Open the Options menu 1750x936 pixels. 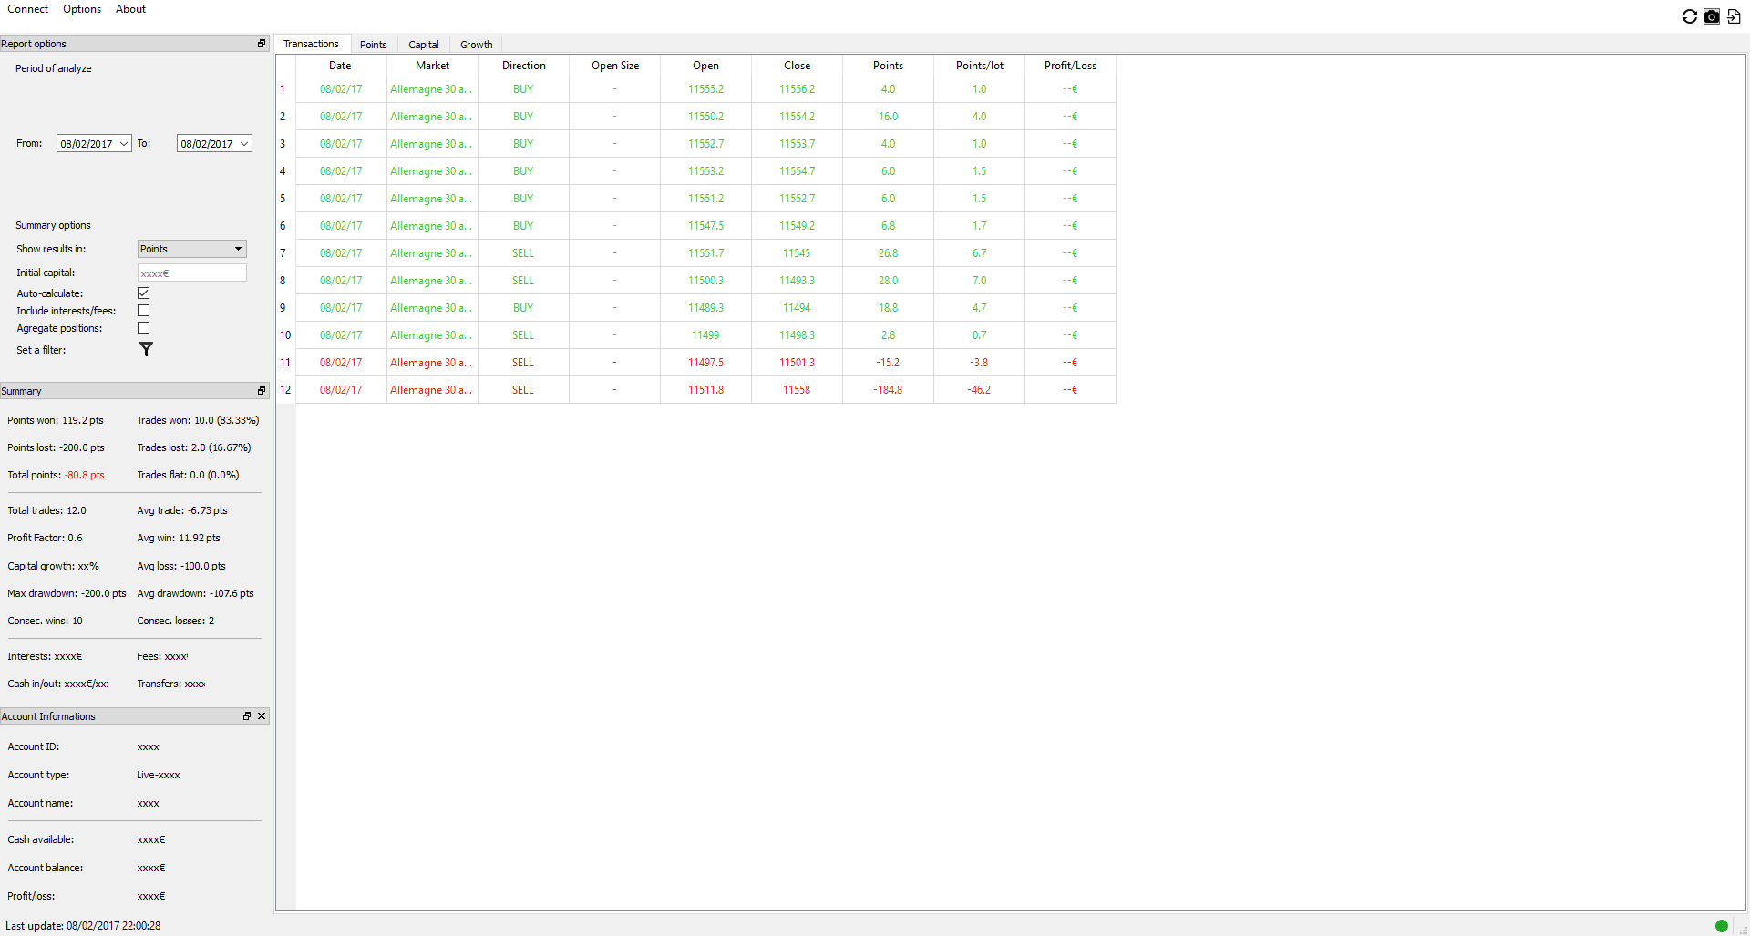(82, 9)
